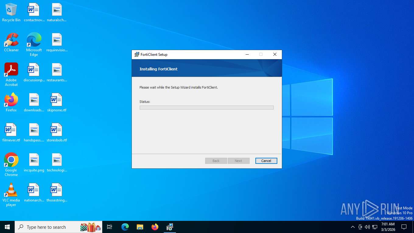Select the incquite.png desktop file
The width and height of the screenshot is (414, 233).
pos(34,163)
